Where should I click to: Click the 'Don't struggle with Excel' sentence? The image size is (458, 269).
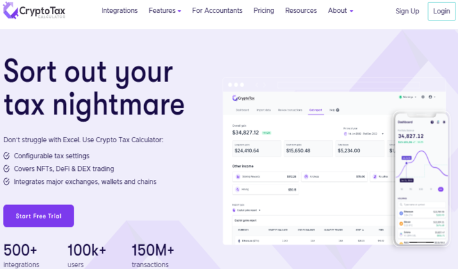(x=83, y=140)
